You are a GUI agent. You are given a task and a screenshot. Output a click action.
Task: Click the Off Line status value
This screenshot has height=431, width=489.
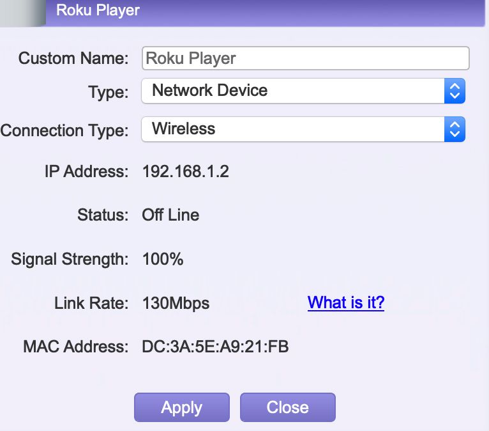170,215
